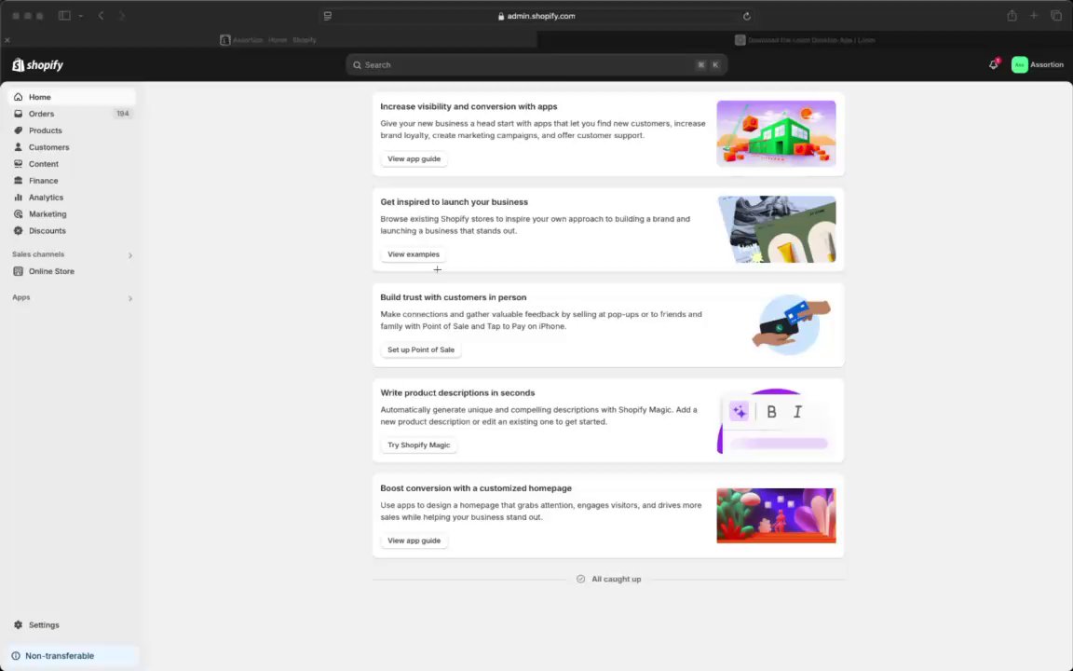Click Try Shopify Magic button
The image size is (1073, 671).
point(419,445)
